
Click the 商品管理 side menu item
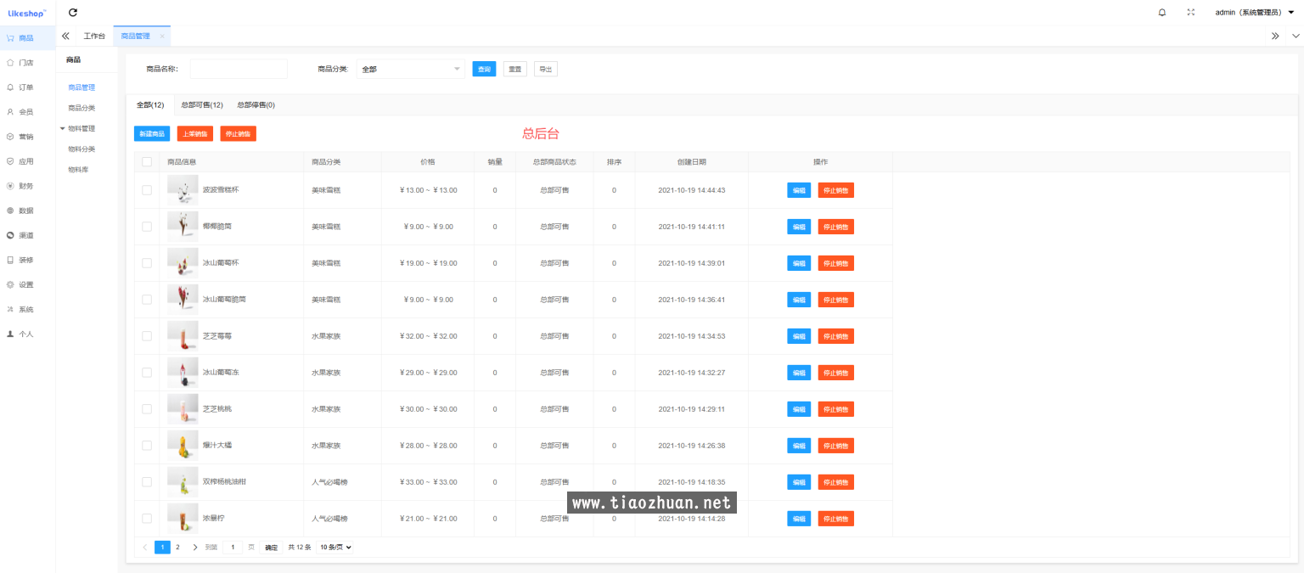(x=81, y=87)
